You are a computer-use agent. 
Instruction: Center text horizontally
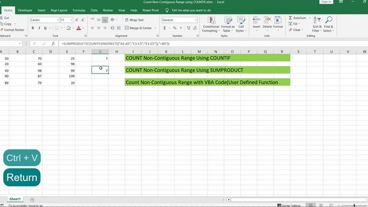pyautogui.click(x=99, y=28)
